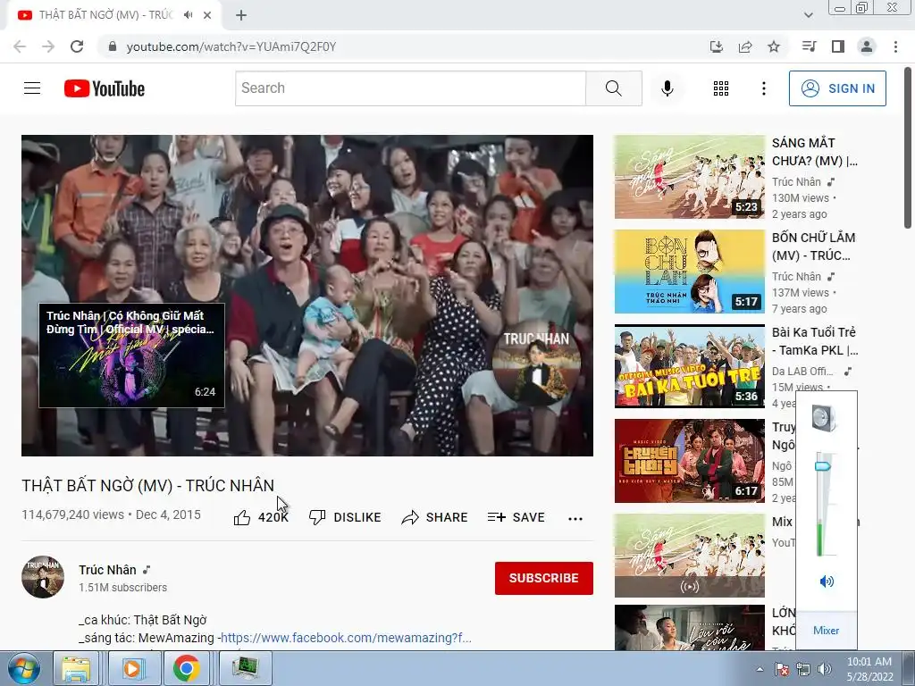915x686 pixels.
Task: Open YouTube settings three-dot menu
Action: 763,88
